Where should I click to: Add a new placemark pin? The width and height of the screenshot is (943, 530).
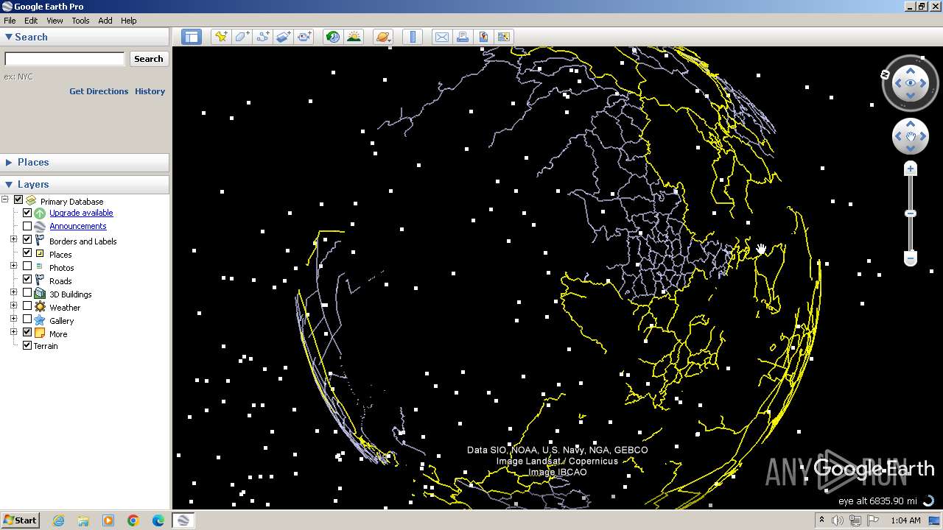[x=221, y=37]
